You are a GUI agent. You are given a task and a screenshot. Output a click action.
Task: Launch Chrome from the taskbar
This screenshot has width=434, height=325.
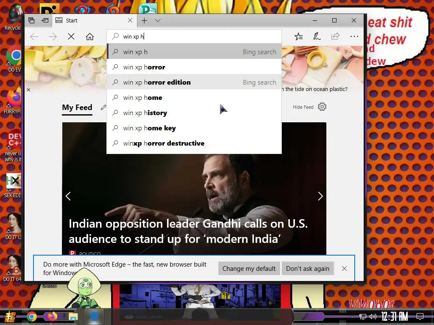(x=31, y=317)
